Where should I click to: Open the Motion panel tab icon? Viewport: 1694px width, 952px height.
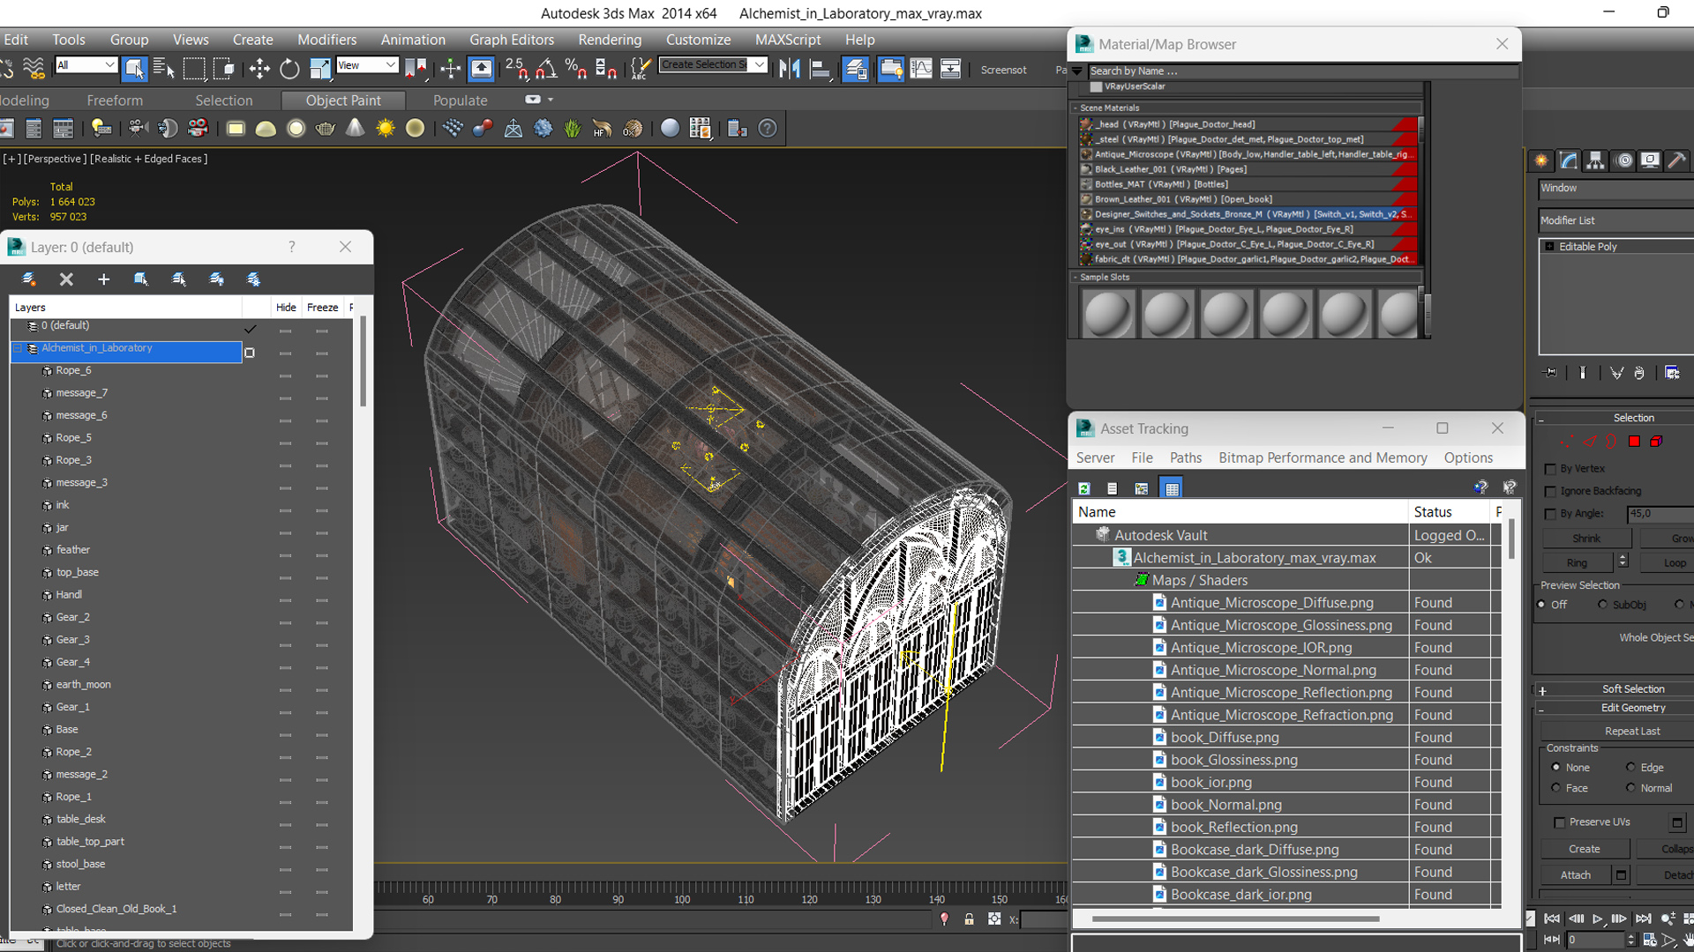(x=1623, y=160)
